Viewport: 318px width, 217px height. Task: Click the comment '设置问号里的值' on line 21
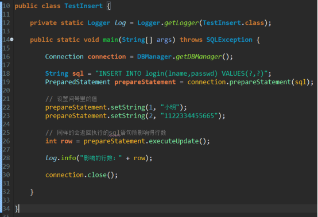(x=77, y=99)
